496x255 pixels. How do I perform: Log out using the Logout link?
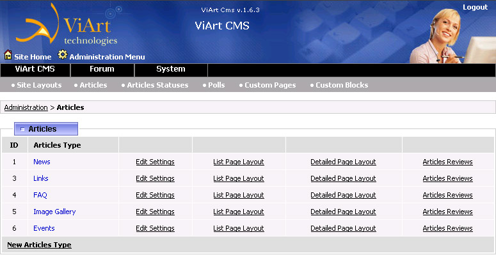[475, 7]
